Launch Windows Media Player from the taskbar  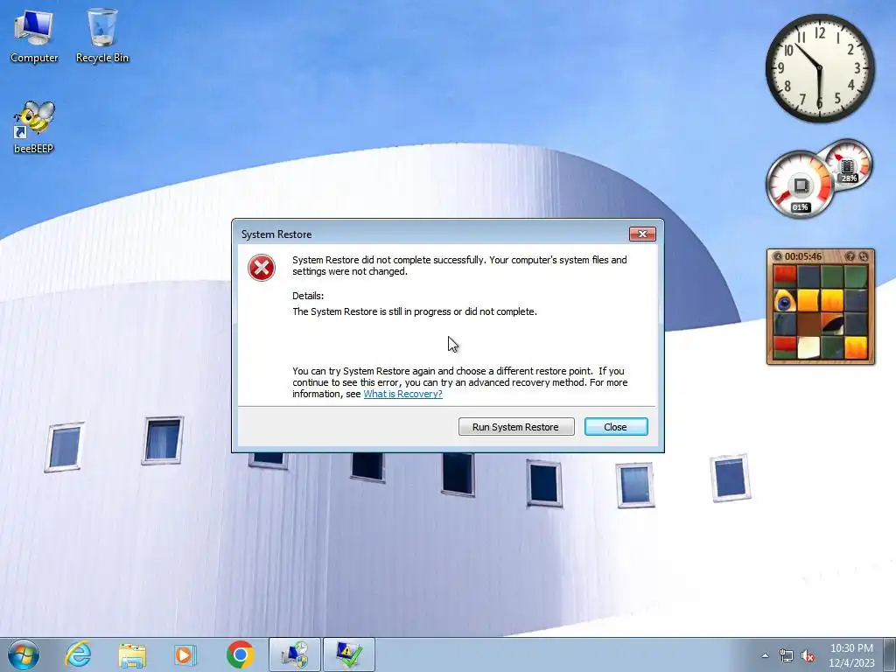[185, 654]
